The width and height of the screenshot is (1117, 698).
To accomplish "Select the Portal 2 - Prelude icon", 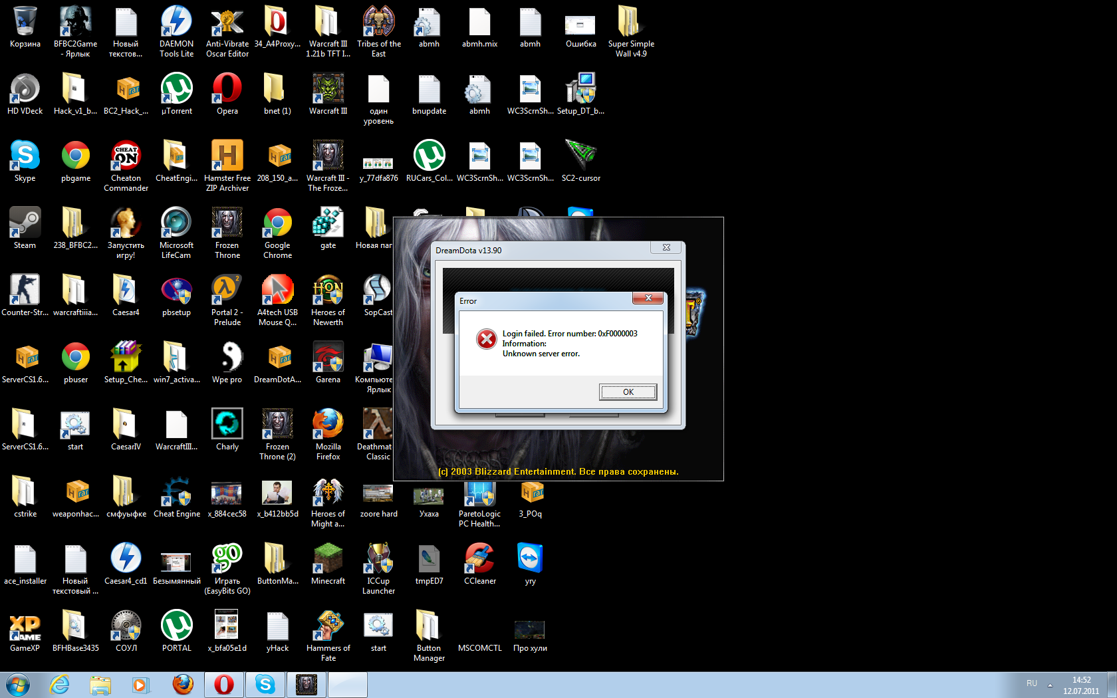I will click(x=227, y=300).
